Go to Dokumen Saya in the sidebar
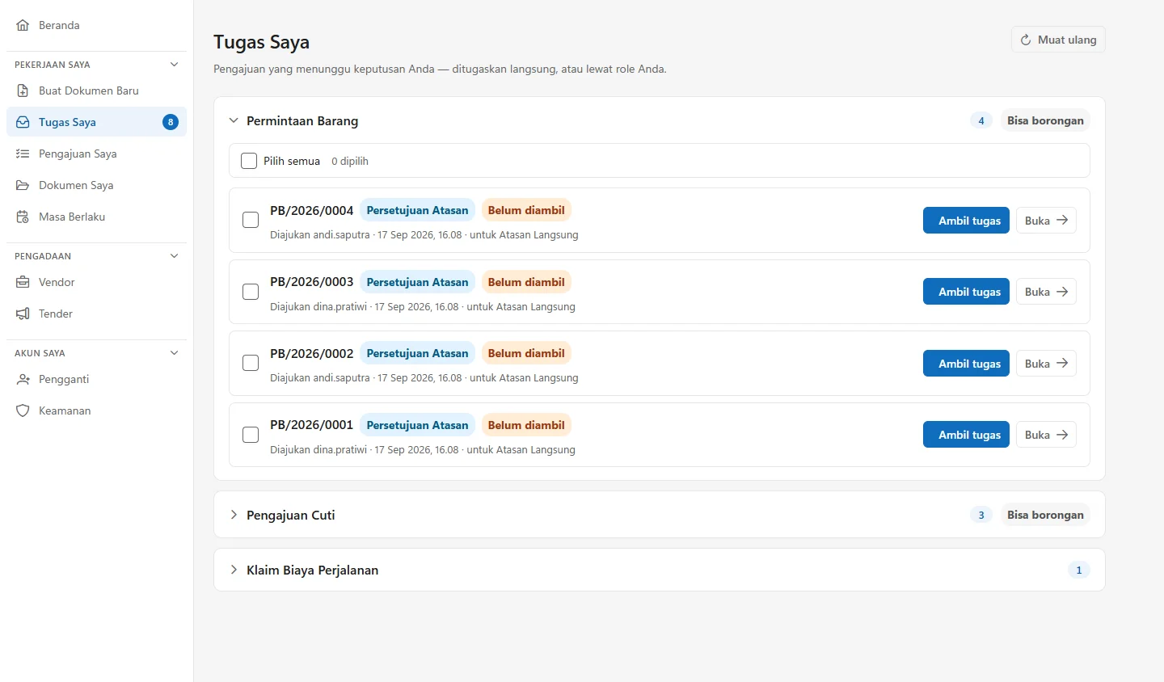The image size is (1164, 682). pyautogui.click(x=96, y=185)
